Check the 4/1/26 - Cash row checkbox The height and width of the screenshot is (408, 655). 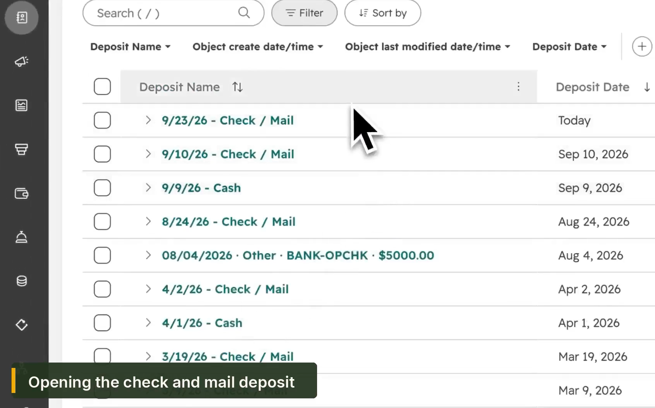tap(102, 323)
